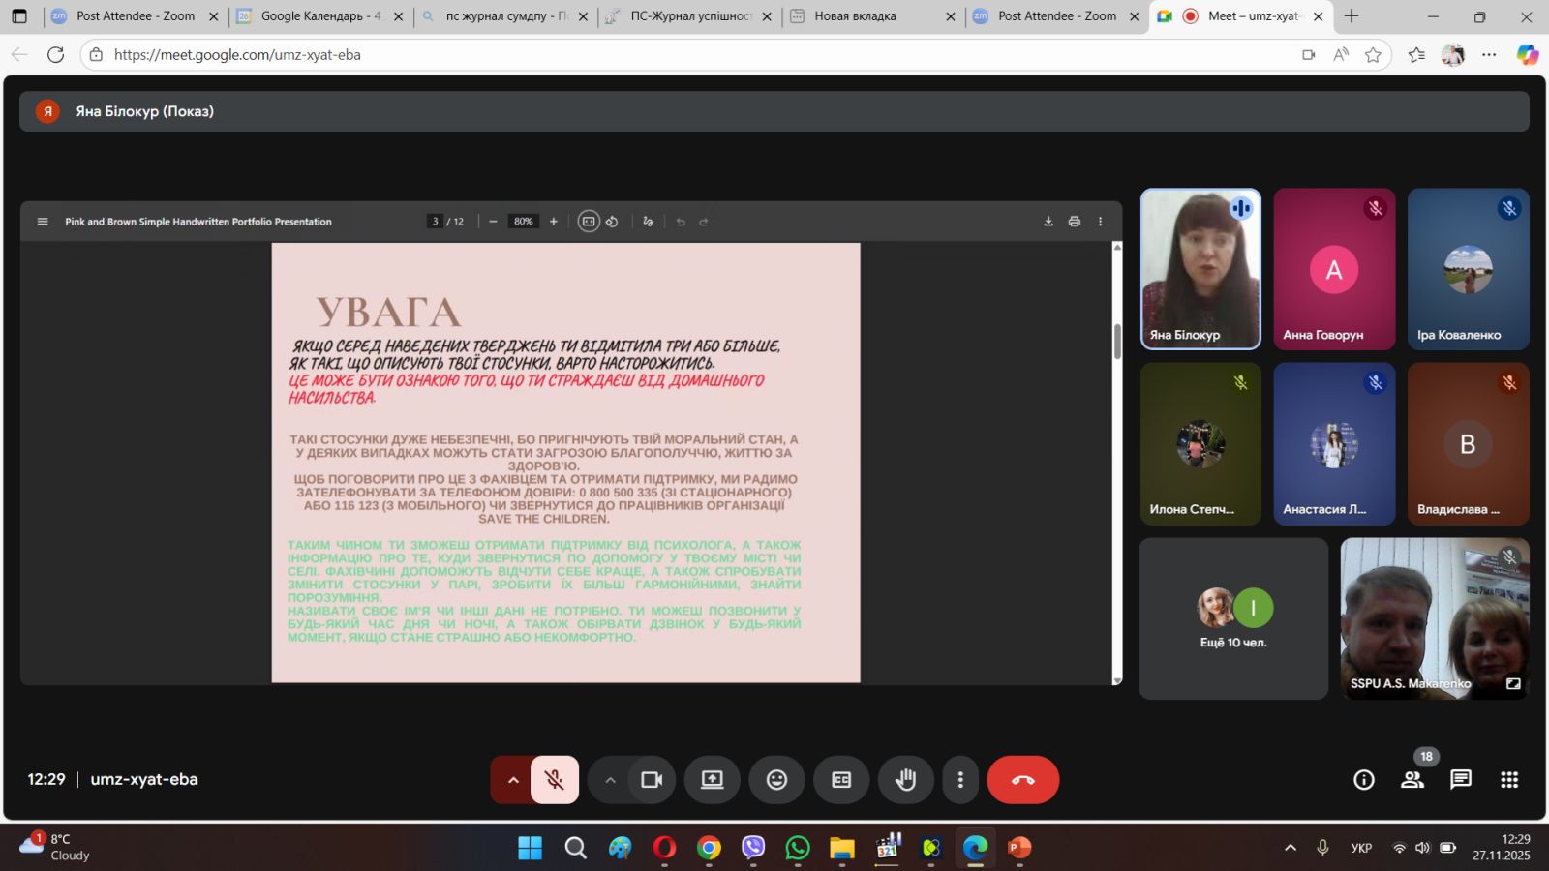Unmute the microphone in Meet controls
Screen dimensions: 1549x871
point(554,780)
